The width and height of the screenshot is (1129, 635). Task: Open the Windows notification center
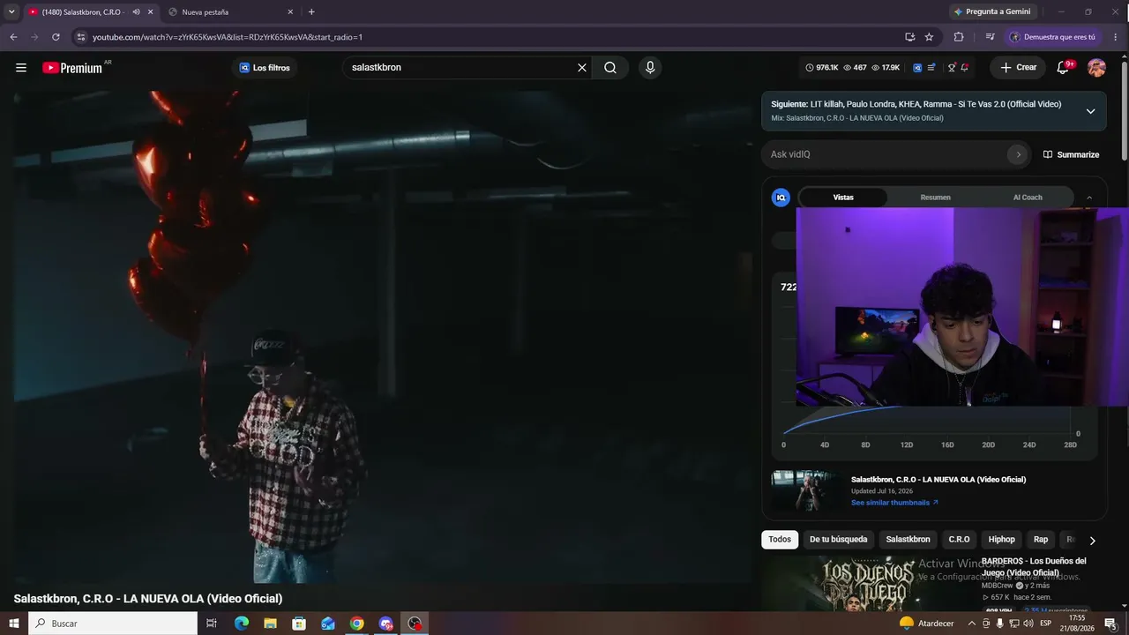[1111, 624]
